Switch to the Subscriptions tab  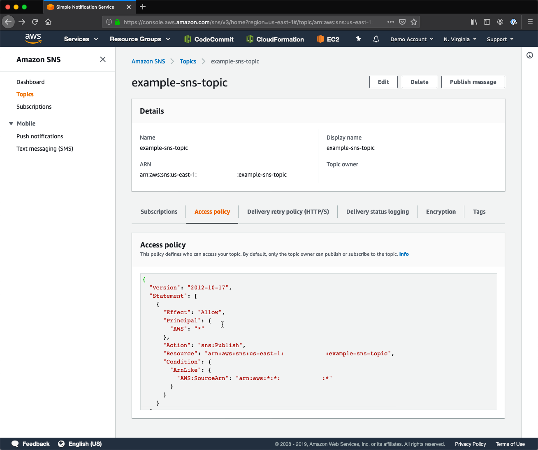[159, 212]
